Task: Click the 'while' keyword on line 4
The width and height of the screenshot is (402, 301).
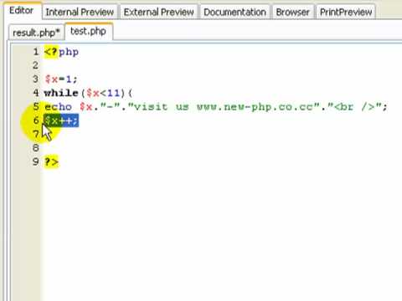Action: (61, 93)
